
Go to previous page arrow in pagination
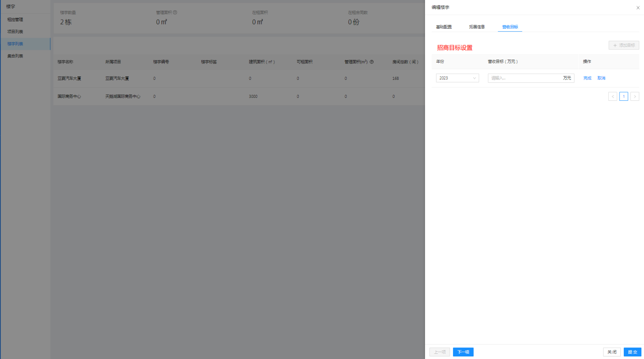[613, 97]
